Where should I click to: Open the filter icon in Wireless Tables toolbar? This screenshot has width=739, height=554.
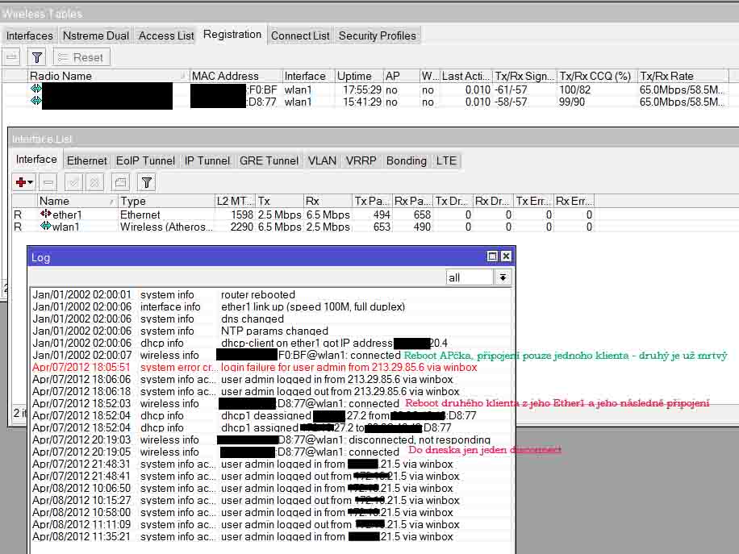pos(37,57)
